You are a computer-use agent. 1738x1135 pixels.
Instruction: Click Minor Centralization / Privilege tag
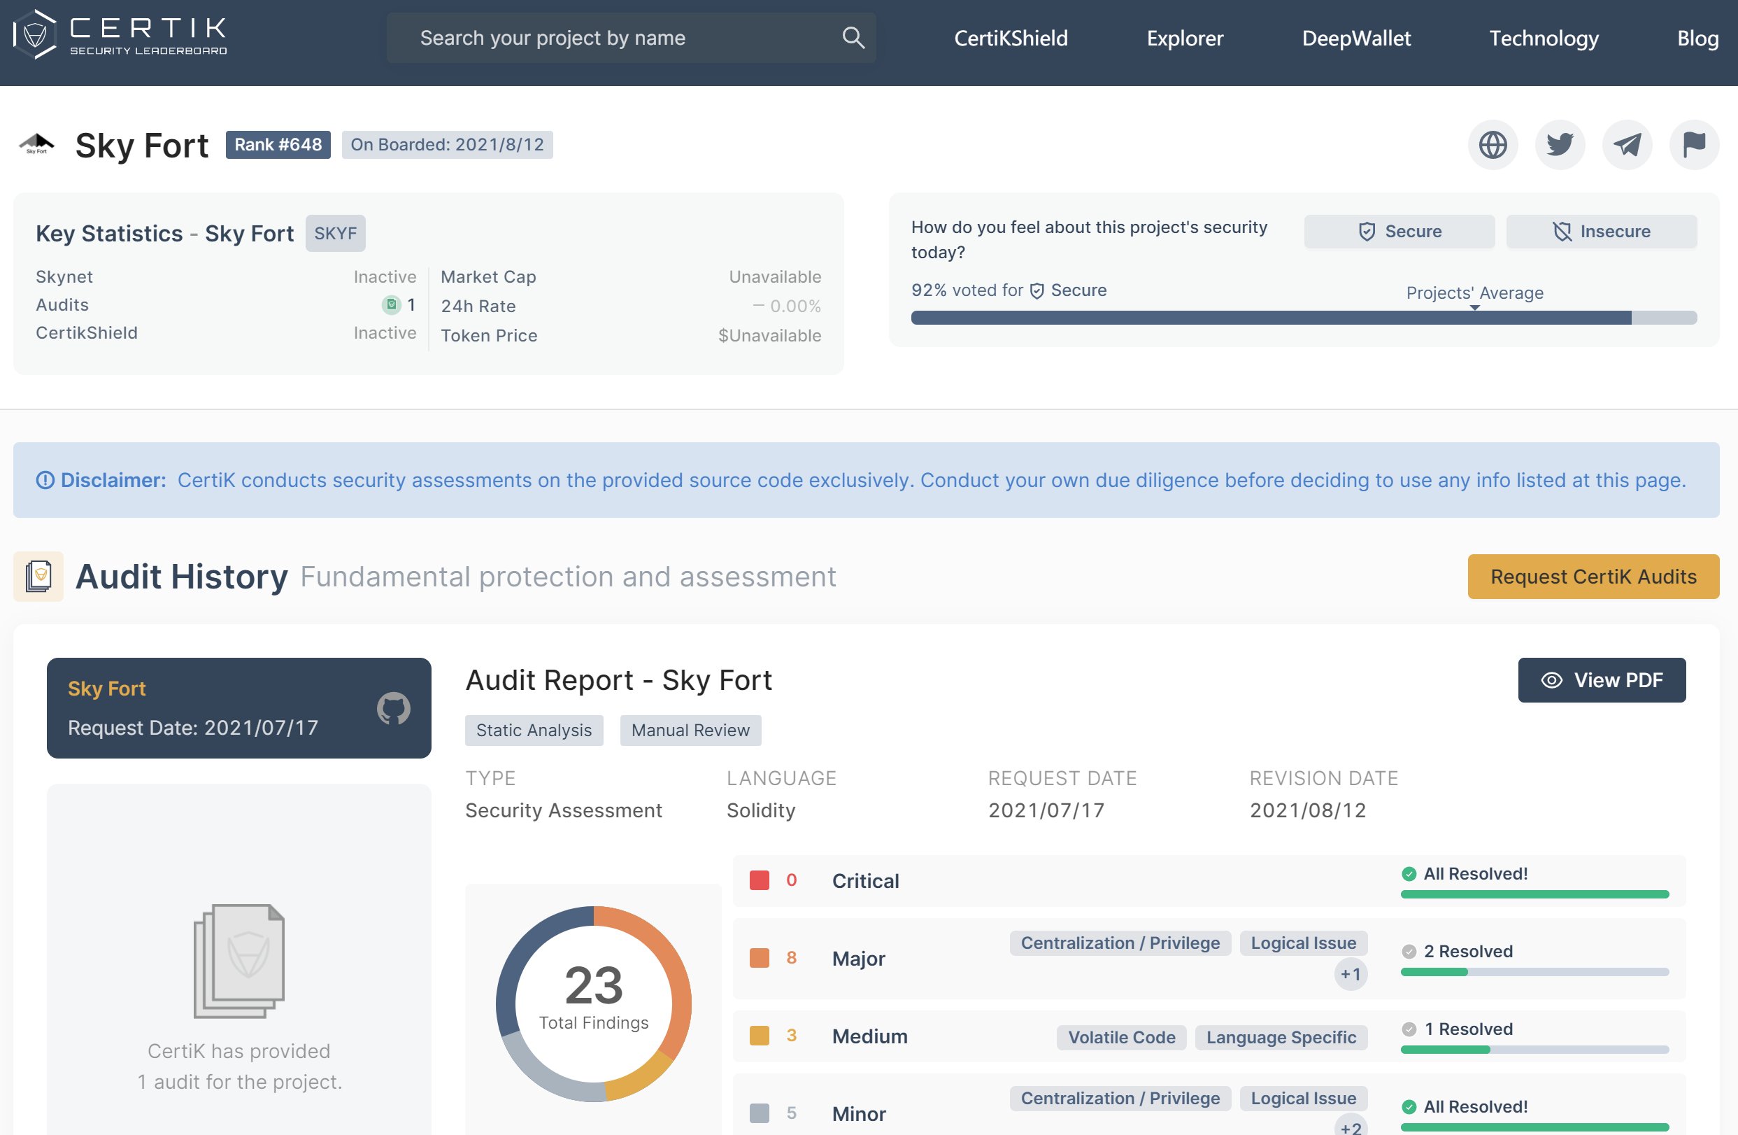click(1120, 1099)
